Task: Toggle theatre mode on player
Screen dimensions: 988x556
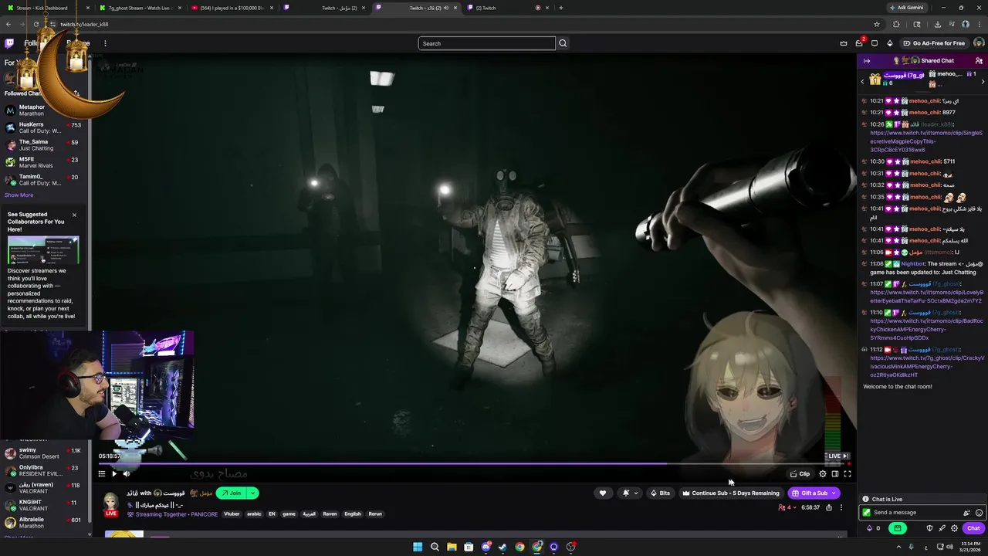Action: 835,474
